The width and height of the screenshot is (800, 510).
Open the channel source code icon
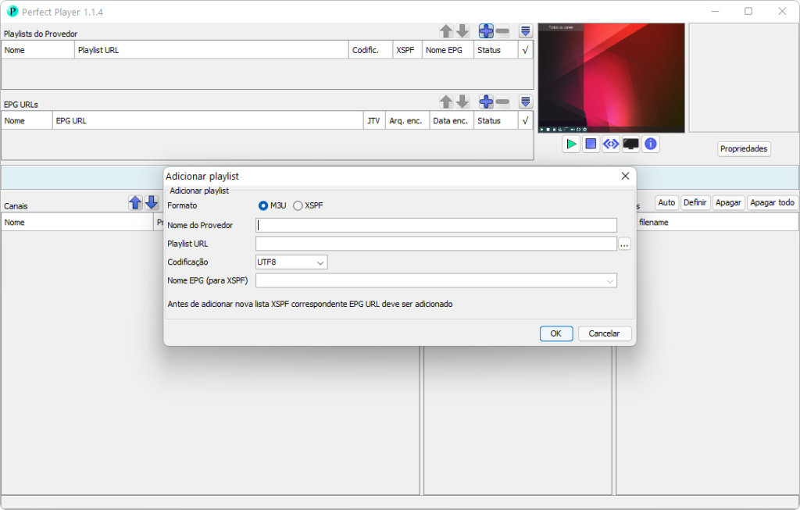[610, 144]
